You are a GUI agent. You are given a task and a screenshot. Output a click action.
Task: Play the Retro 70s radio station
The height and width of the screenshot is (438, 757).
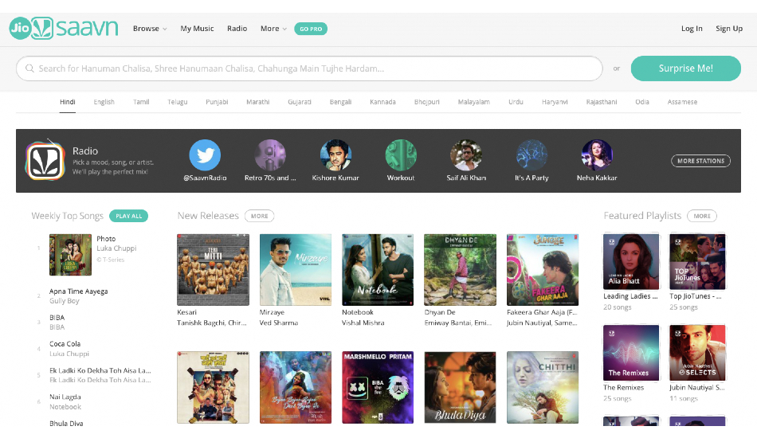click(270, 155)
